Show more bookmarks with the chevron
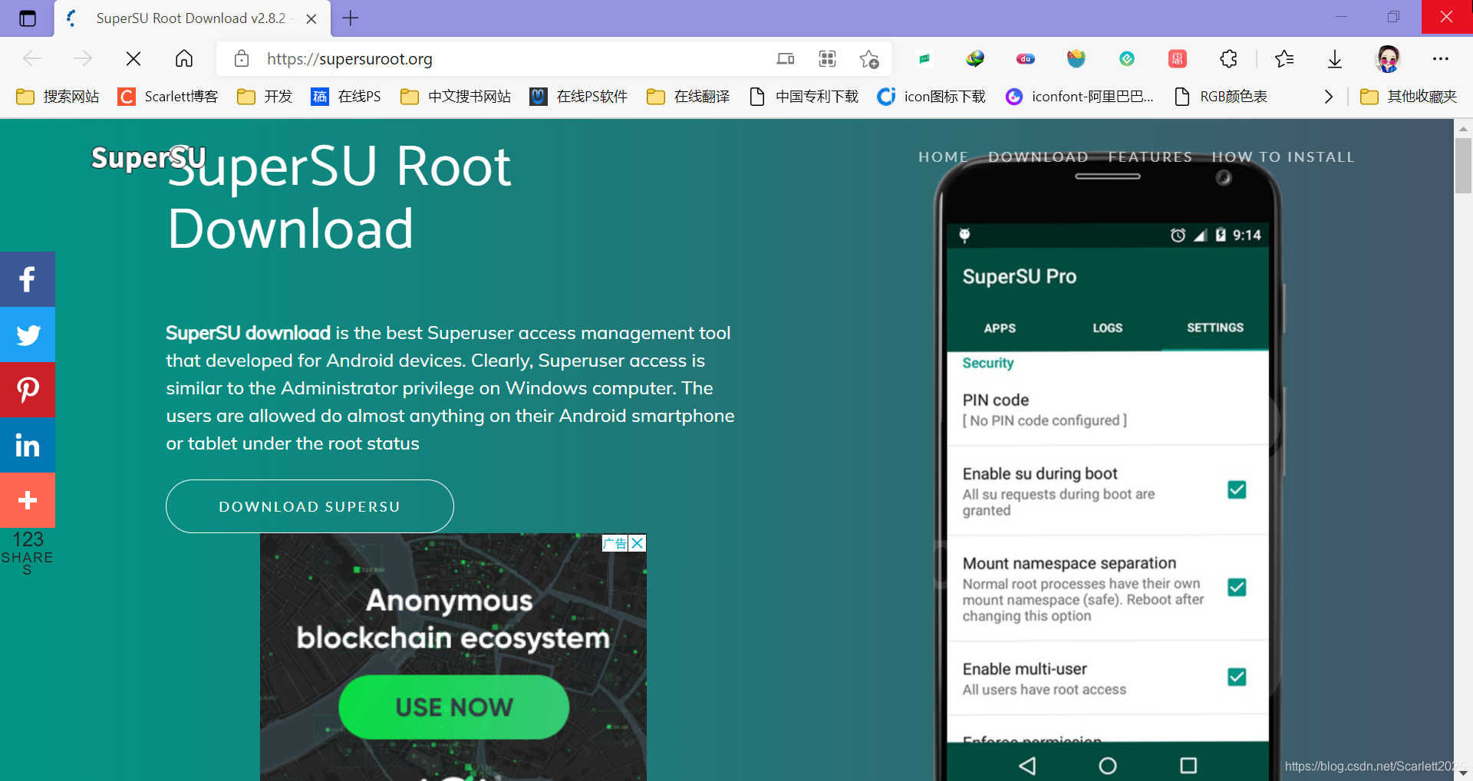Screen dimensions: 1473x781 (x=1329, y=96)
